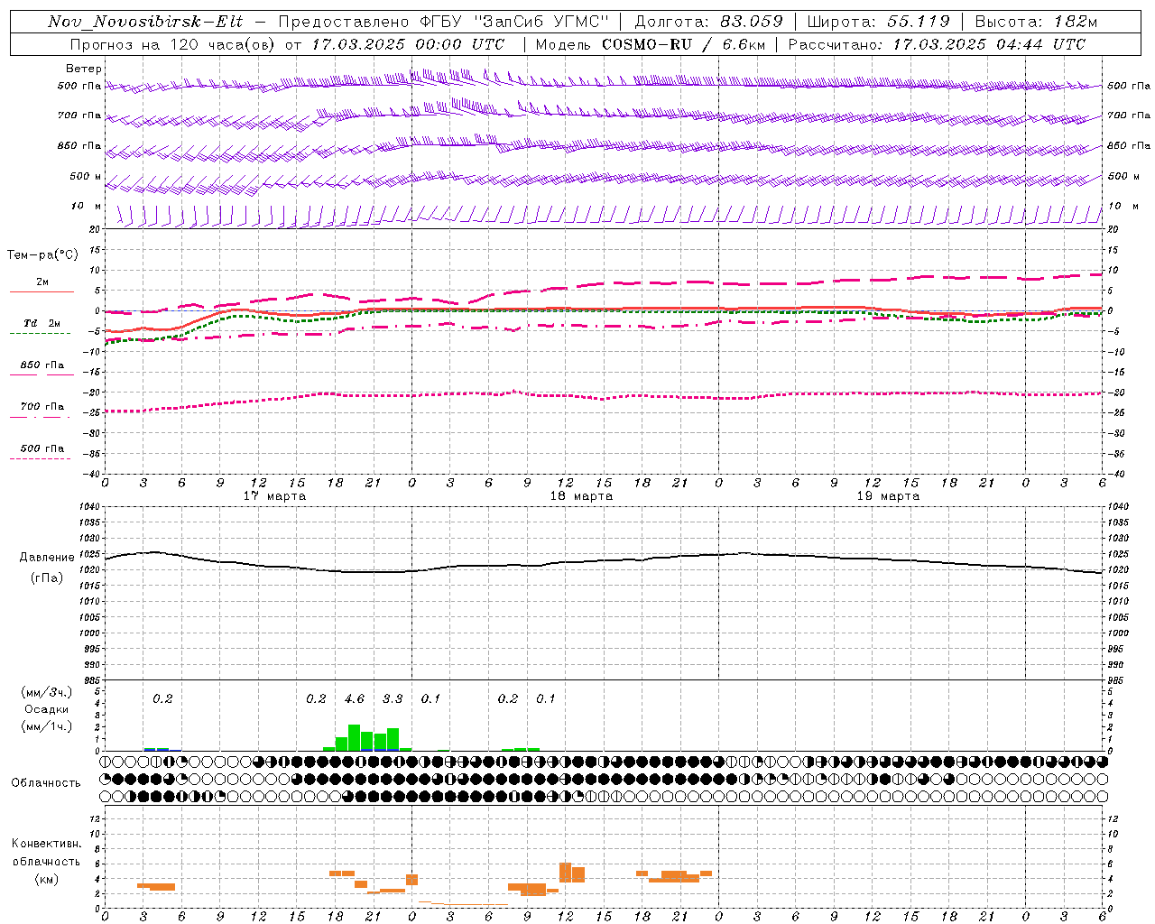Select the elevation value 182м
Image resolution: width=1155 pixels, height=924 pixels.
pos(1075,22)
